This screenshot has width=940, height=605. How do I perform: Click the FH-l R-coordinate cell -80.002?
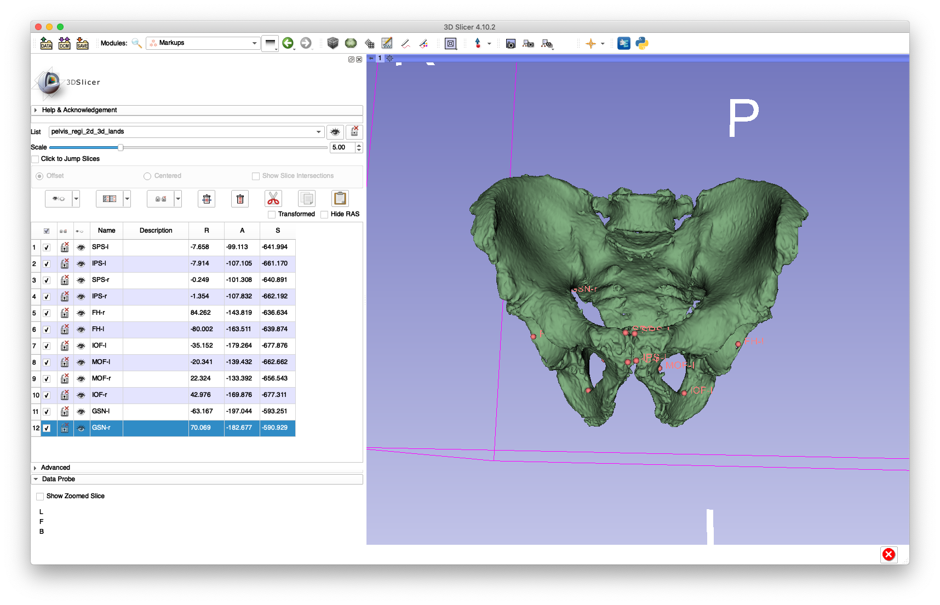point(207,329)
